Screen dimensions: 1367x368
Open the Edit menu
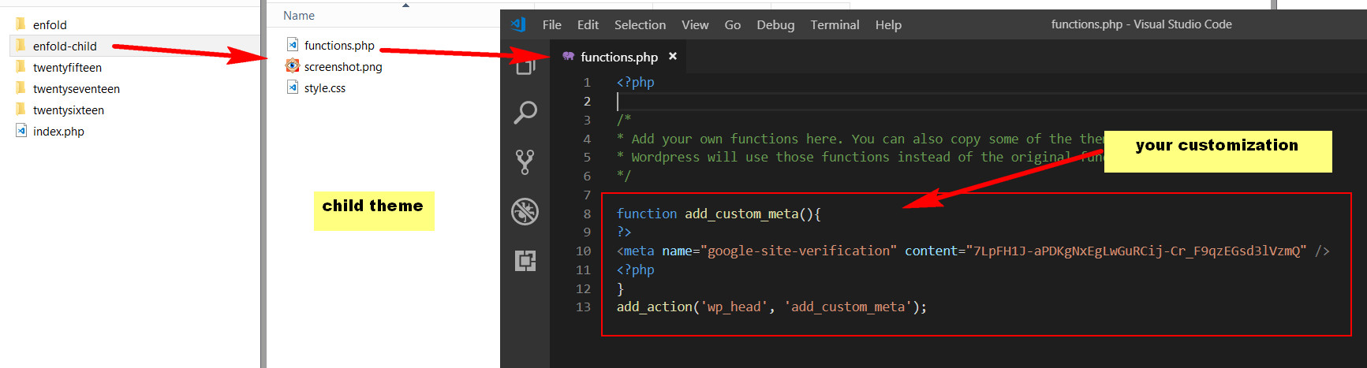click(588, 24)
